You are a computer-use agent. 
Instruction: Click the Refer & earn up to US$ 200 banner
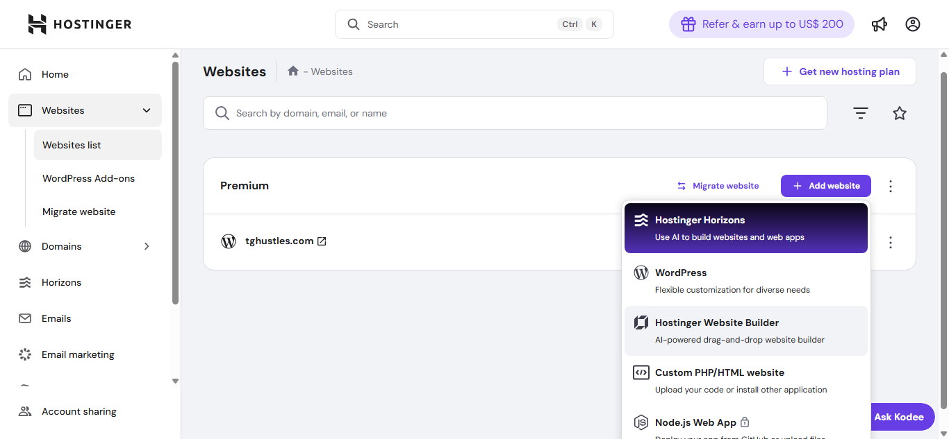pyautogui.click(x=761, y=24)
